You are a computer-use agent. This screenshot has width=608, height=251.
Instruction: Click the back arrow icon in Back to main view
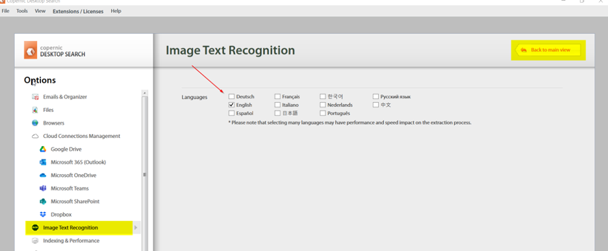tap(524, 50)
